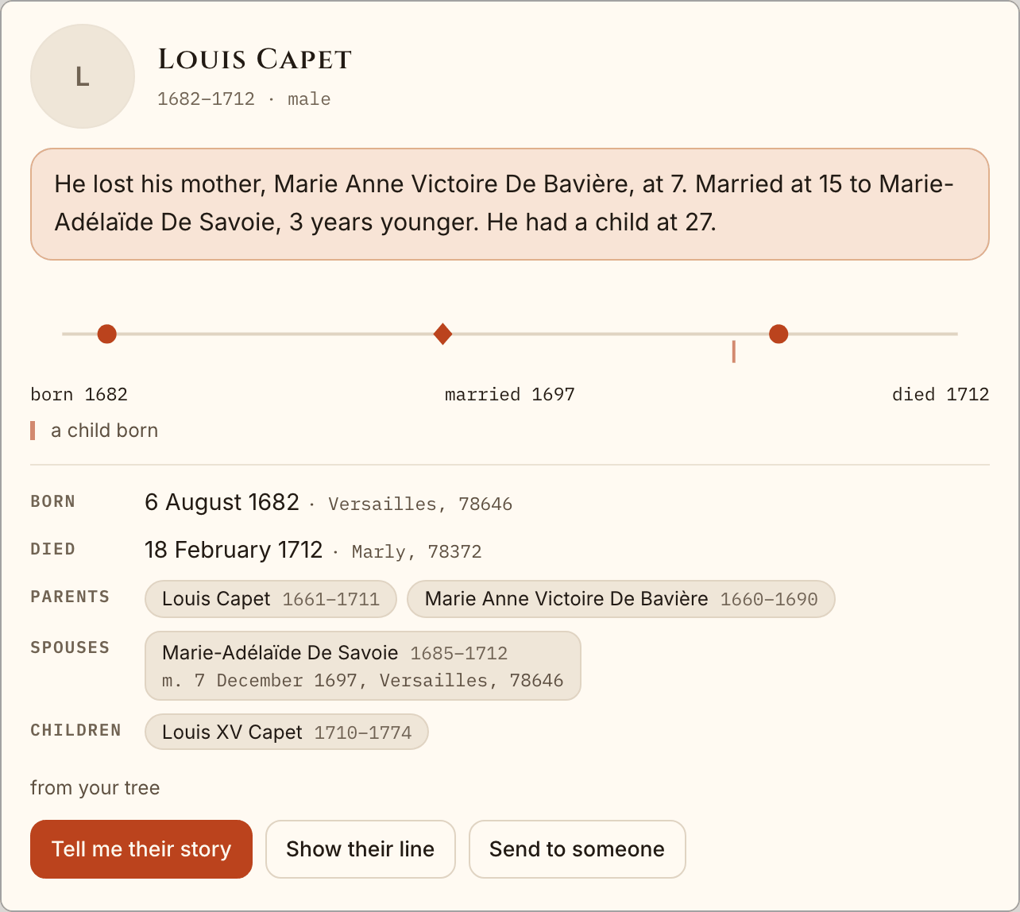
Task: Open spouse Marie-Adélaïde De Savoie card
Action: coord(363,666)
